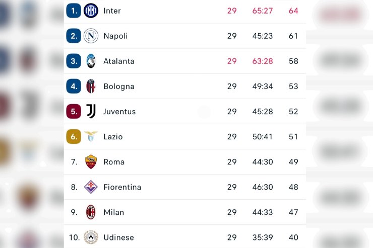Click the Roma club crest icon
This screenshot has height=248, width=373.
(x=91, y=161)
